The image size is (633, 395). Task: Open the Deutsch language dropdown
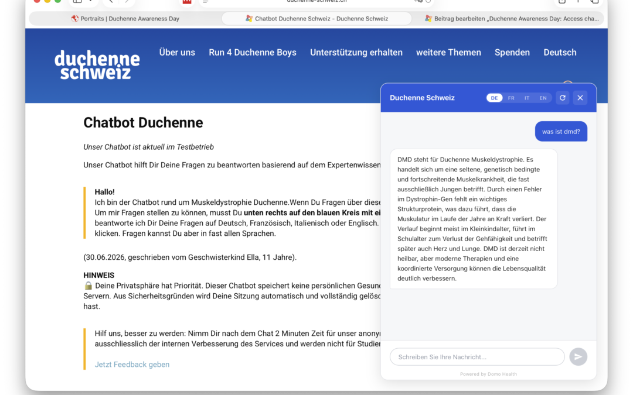click(560, 53)
